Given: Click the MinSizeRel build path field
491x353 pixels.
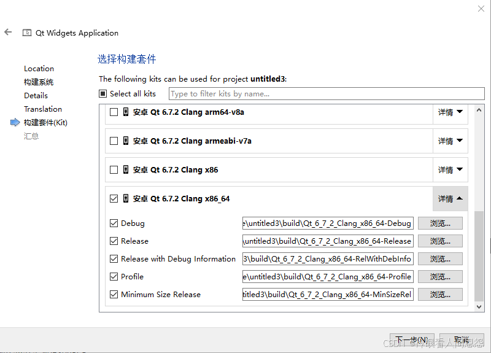Looking at the screenshot, I should click(x=328, y=295).
